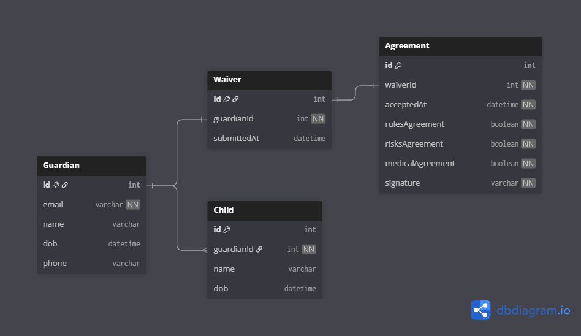Image resolution: width=581 pixels, height=336 pixels.
Task: Click the medicalAgreement column name
Action: pyautogui.click(x=420, y=164)
